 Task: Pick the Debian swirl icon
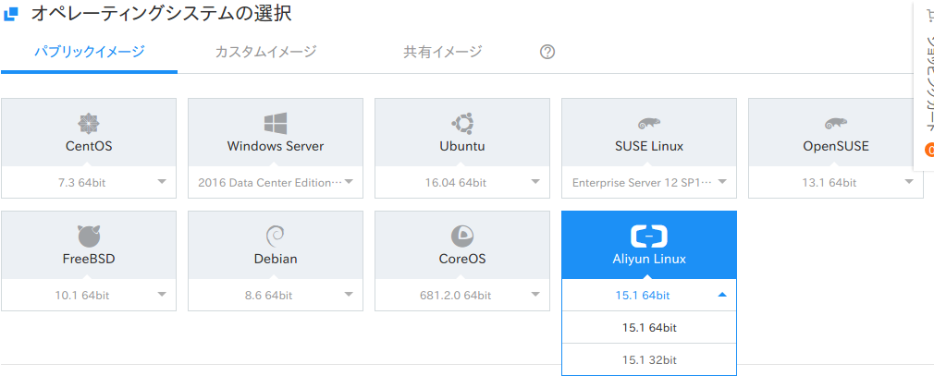tap(276, 236)
